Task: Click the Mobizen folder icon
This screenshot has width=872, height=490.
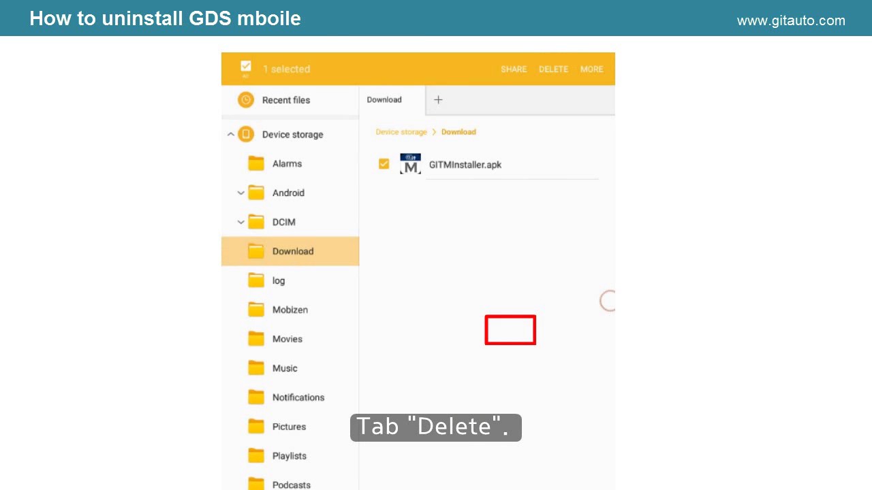Action: tap(256, 310)
